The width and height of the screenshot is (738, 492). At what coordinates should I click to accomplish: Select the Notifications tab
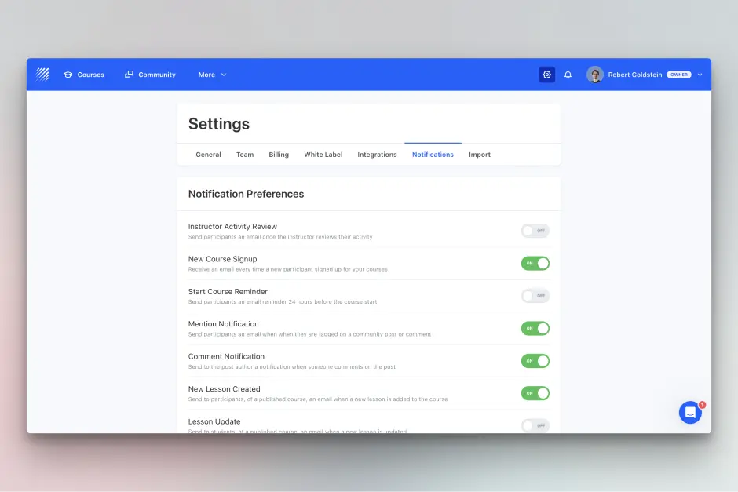pos(433,155)
